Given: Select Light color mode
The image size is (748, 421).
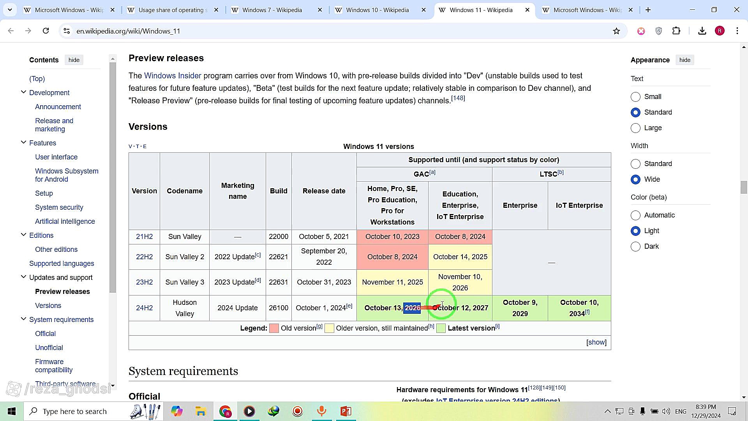Looking at the screenshot, I should tap(635, 231).
